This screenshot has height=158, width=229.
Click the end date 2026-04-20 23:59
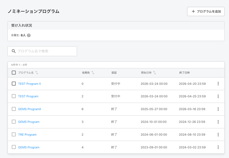[x=192, y=84]
